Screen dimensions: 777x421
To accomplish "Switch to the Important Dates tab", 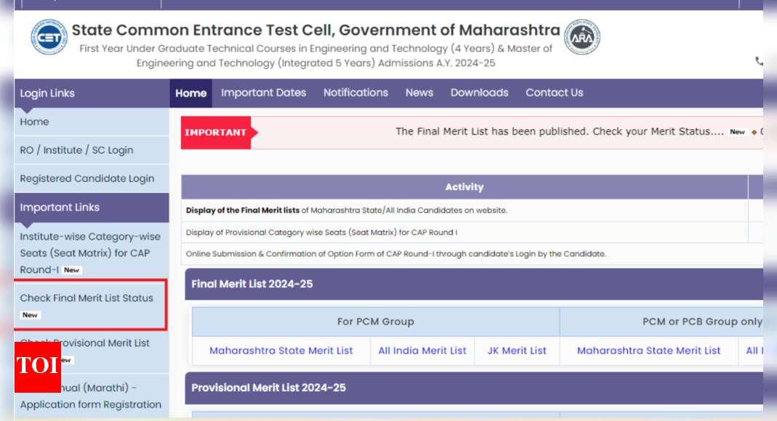I will point(263,92).
